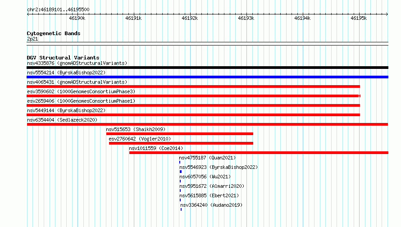The height and width of the screenshot is (227, 401).
Task: Open esv3590602 (1000GenomesConsortiumPhase3) label
Action: click(x=81, y=91)
